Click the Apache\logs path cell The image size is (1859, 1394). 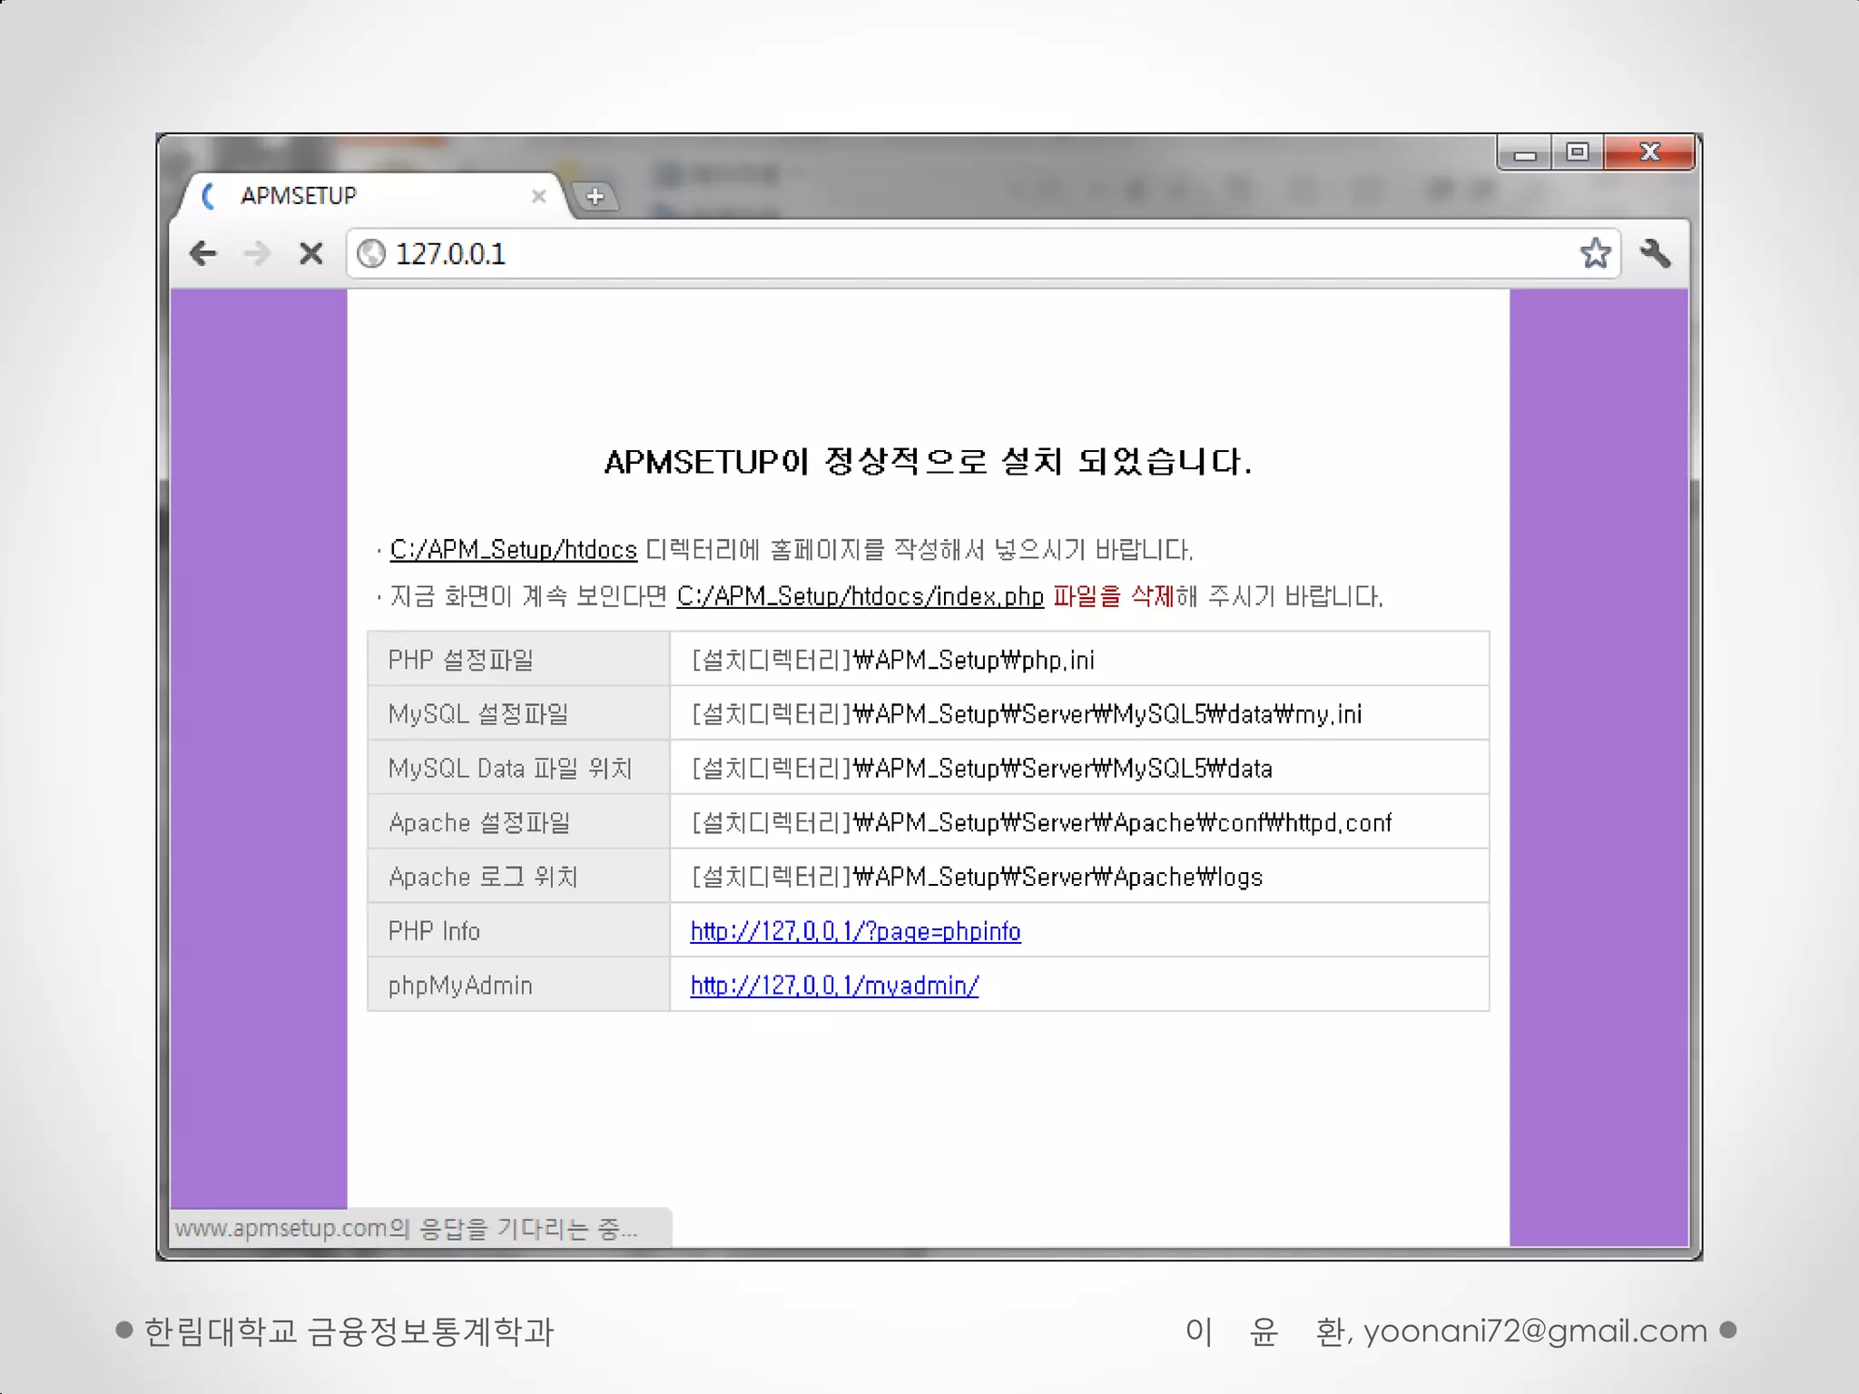(1079, 876)
